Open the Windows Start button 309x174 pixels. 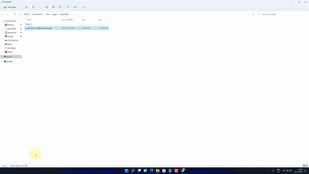tap(126, 171)
